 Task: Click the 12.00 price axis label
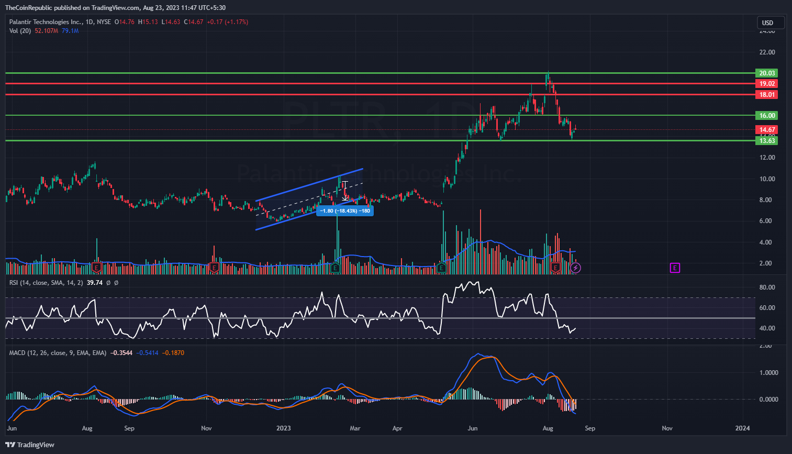click(x=767, y=158)
